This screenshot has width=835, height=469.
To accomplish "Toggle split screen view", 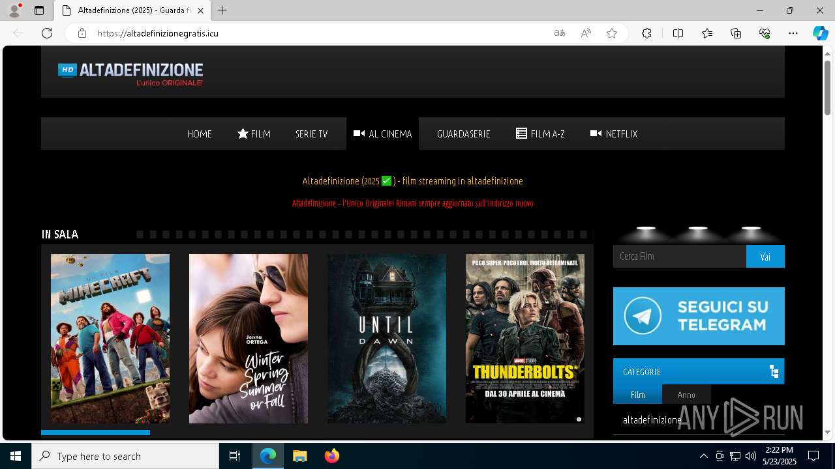I will coord(678,33).
